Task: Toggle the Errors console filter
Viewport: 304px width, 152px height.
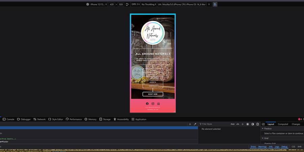Action: pos(253,147)
